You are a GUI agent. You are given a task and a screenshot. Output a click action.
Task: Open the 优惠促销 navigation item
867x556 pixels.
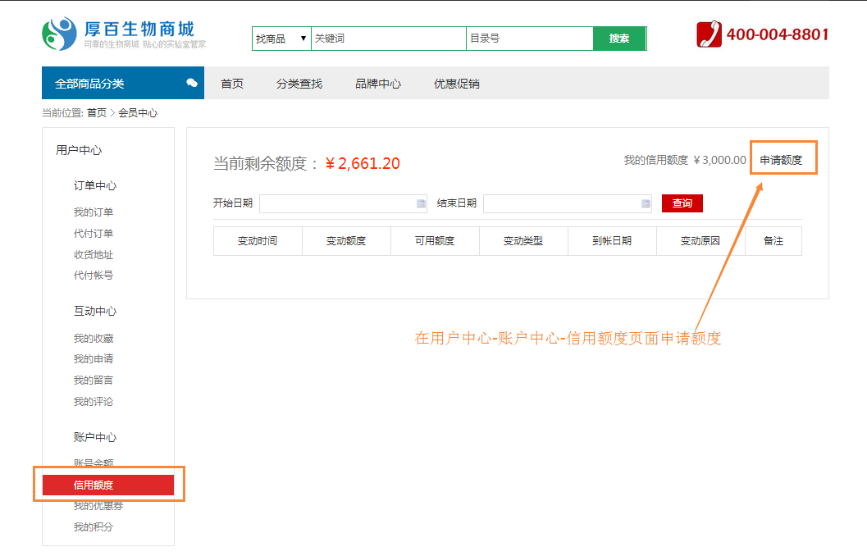click(457, 84)
